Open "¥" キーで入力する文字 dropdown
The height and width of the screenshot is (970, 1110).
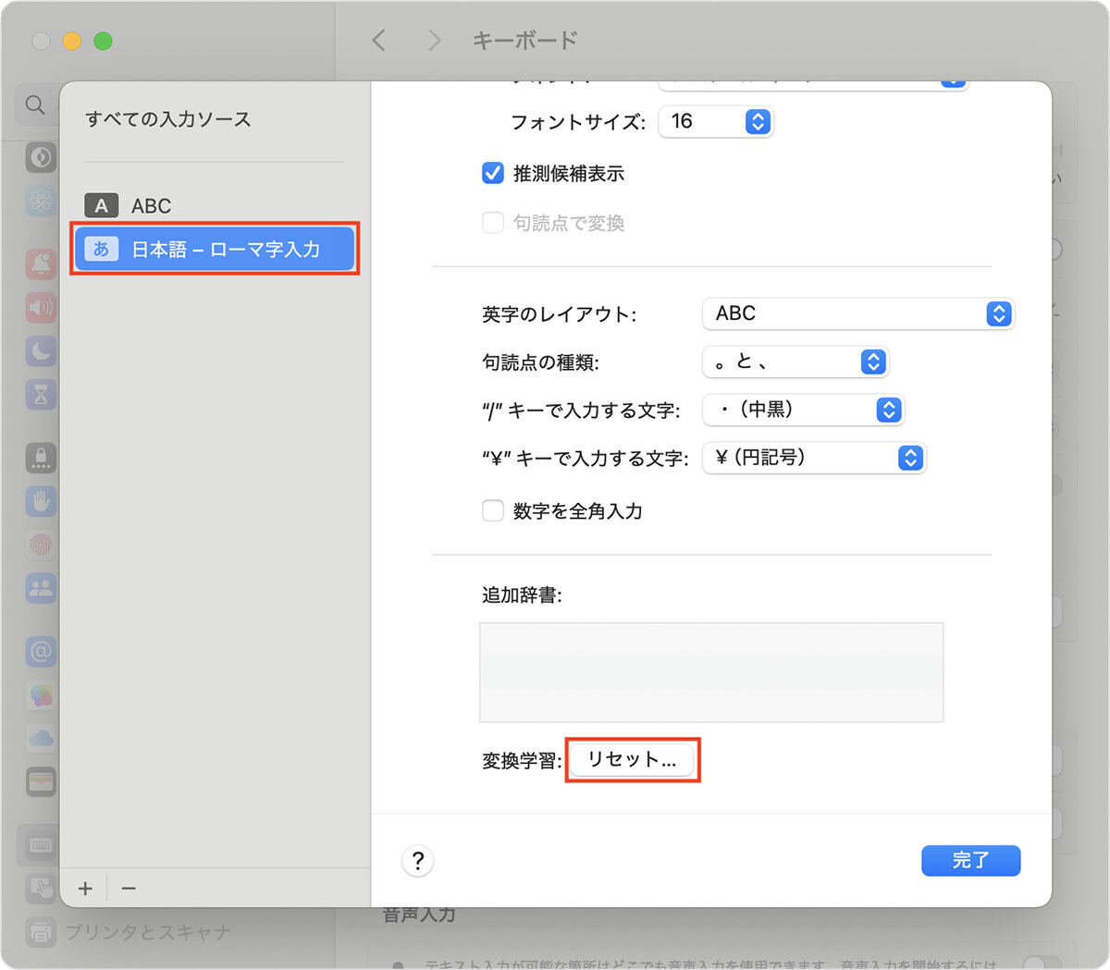tap(814, 458)
